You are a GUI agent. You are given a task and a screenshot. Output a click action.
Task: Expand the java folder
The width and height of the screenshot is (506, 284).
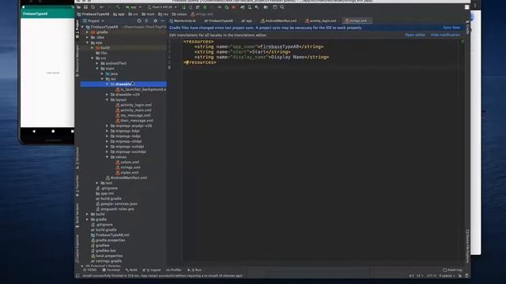(103, 73)
